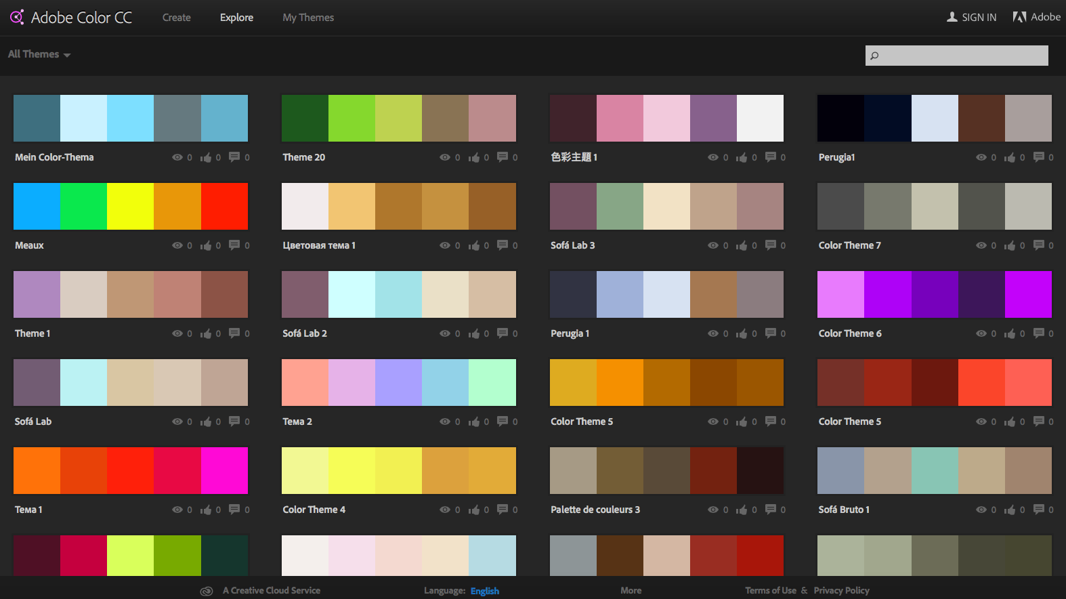
Task: Open the orange-toned Color Theme 5 title
Action: pos(582,421)
